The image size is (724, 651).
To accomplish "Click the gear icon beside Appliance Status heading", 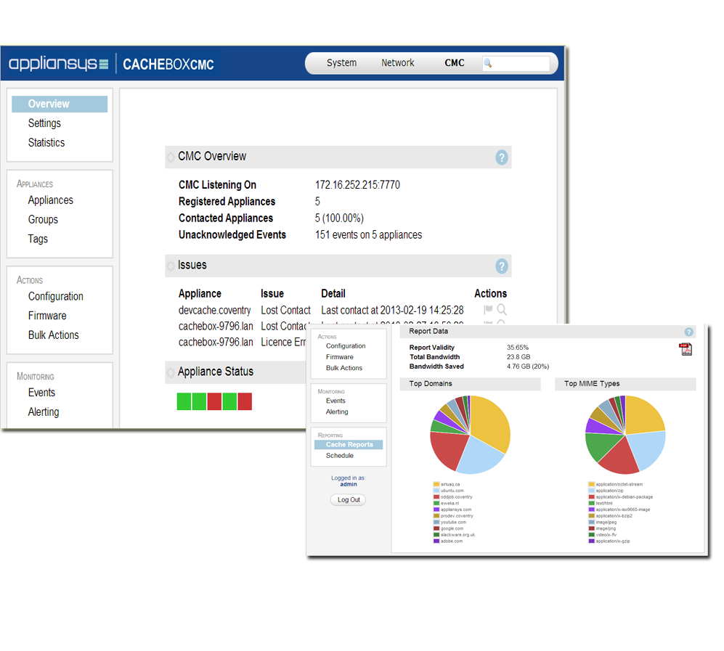I will point(171,372).
